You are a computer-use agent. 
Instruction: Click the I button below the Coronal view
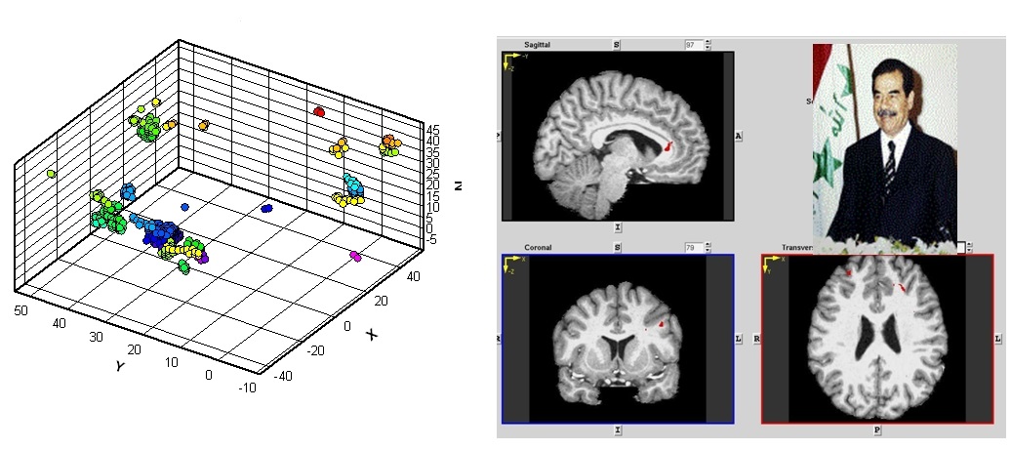pos(618,429)
